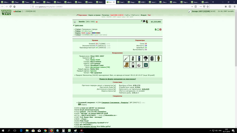Viewport: 237px width, 133px height.
Task: Select the MICH Helmet item icon
Action: (x=146, y=58)
